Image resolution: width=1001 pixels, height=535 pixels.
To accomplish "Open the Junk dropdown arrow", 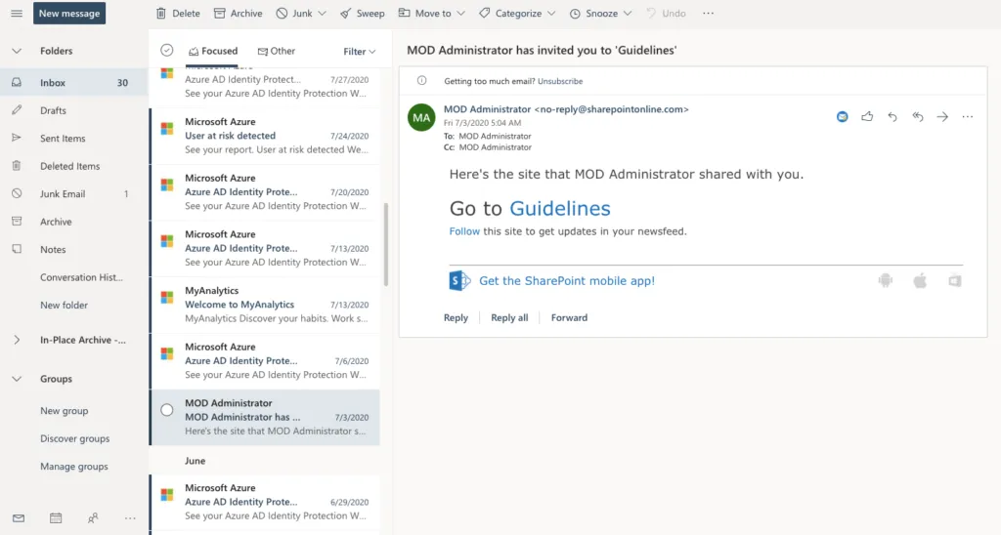I will (x=322, y=14).
